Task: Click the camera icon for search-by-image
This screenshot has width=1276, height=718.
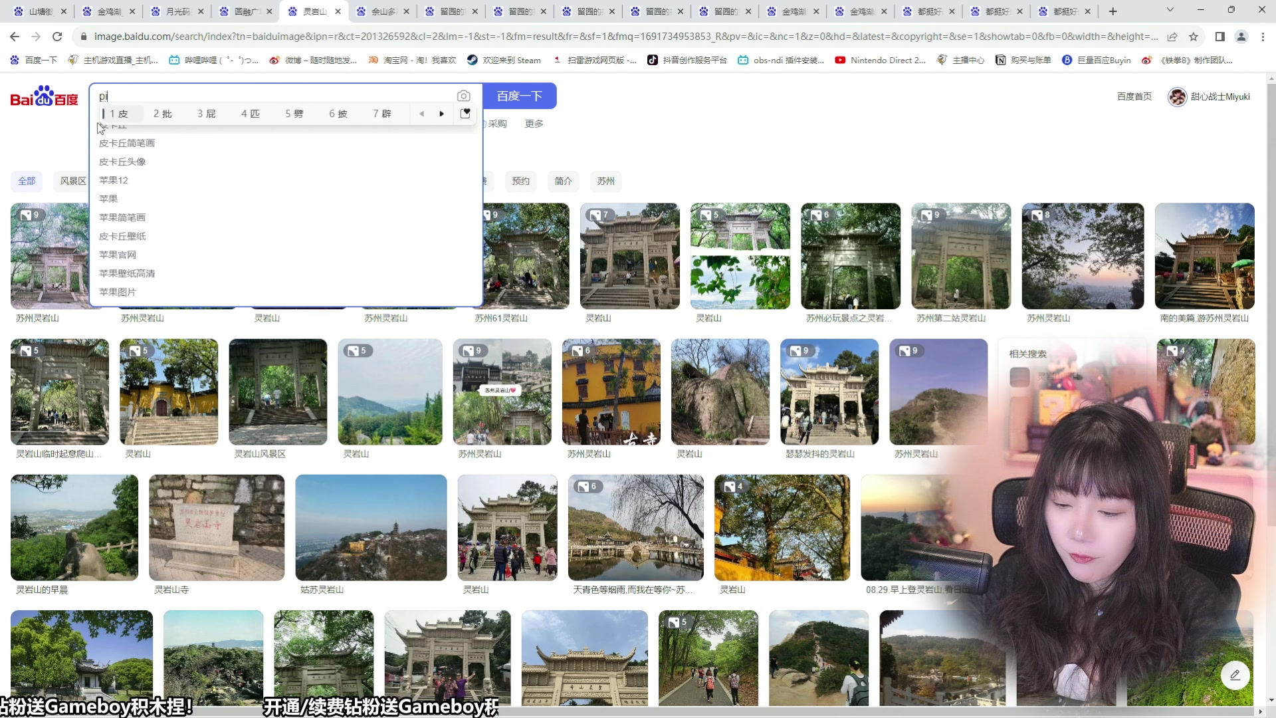Action: click(x=464, y=96)
